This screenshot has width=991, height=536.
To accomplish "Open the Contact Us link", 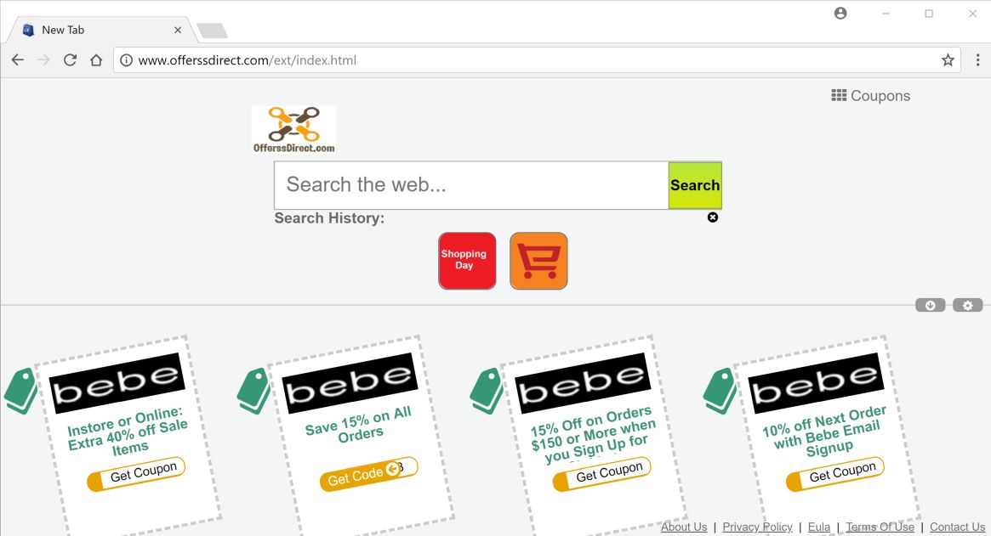I will (x=957, y=527).
